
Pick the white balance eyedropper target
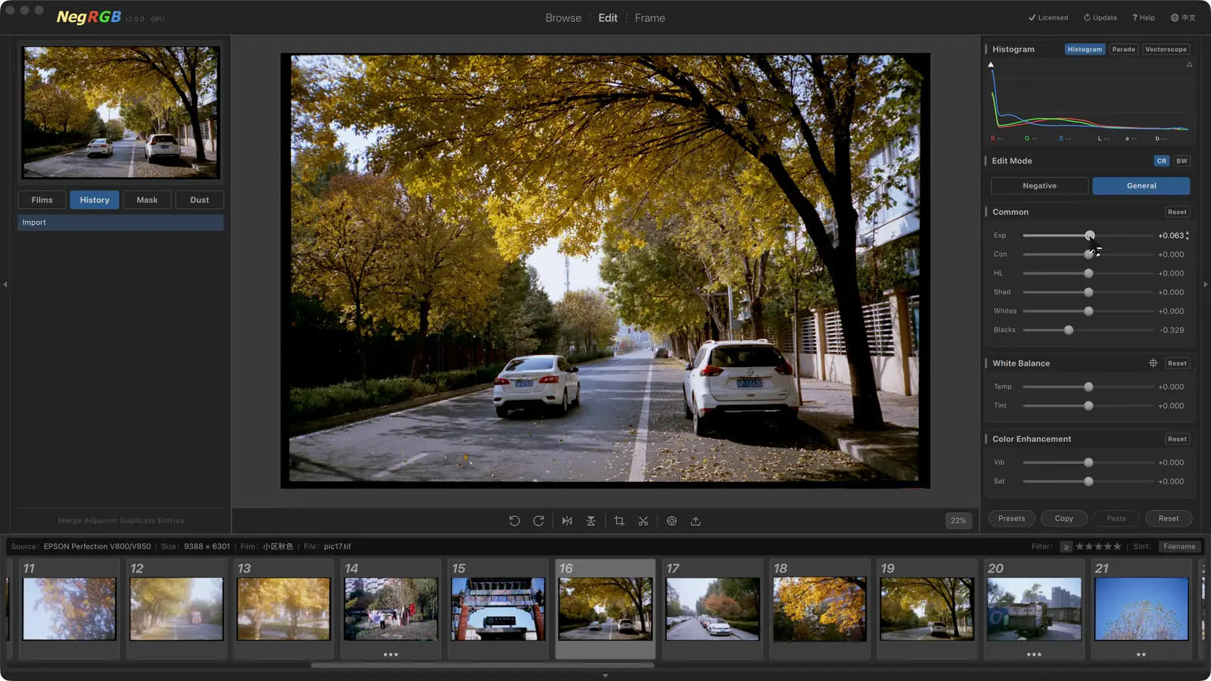coord(1153,363)
